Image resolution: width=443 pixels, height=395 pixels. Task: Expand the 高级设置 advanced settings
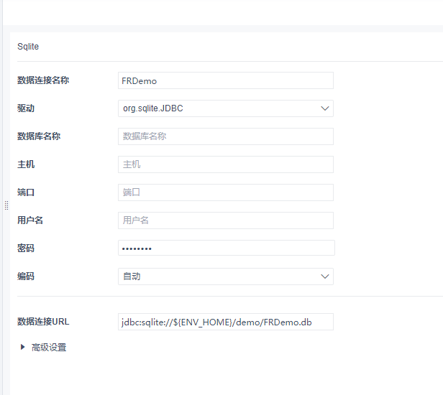click(x=43, y=348)
